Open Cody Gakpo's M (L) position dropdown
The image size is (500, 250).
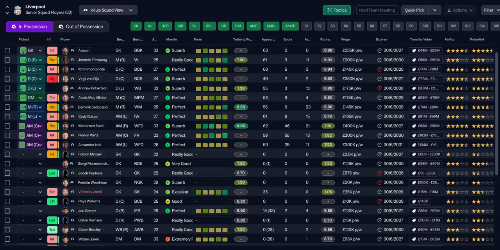(x=31, y=116)
